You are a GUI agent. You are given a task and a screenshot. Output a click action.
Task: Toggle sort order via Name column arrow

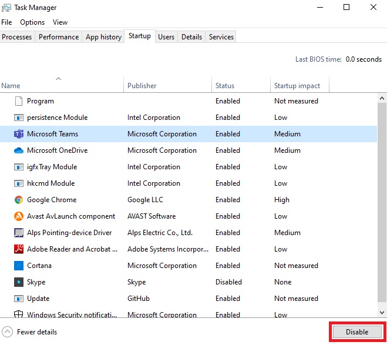[59, 79]
